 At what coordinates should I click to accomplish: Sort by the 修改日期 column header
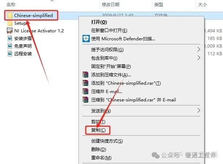[111, 5]
